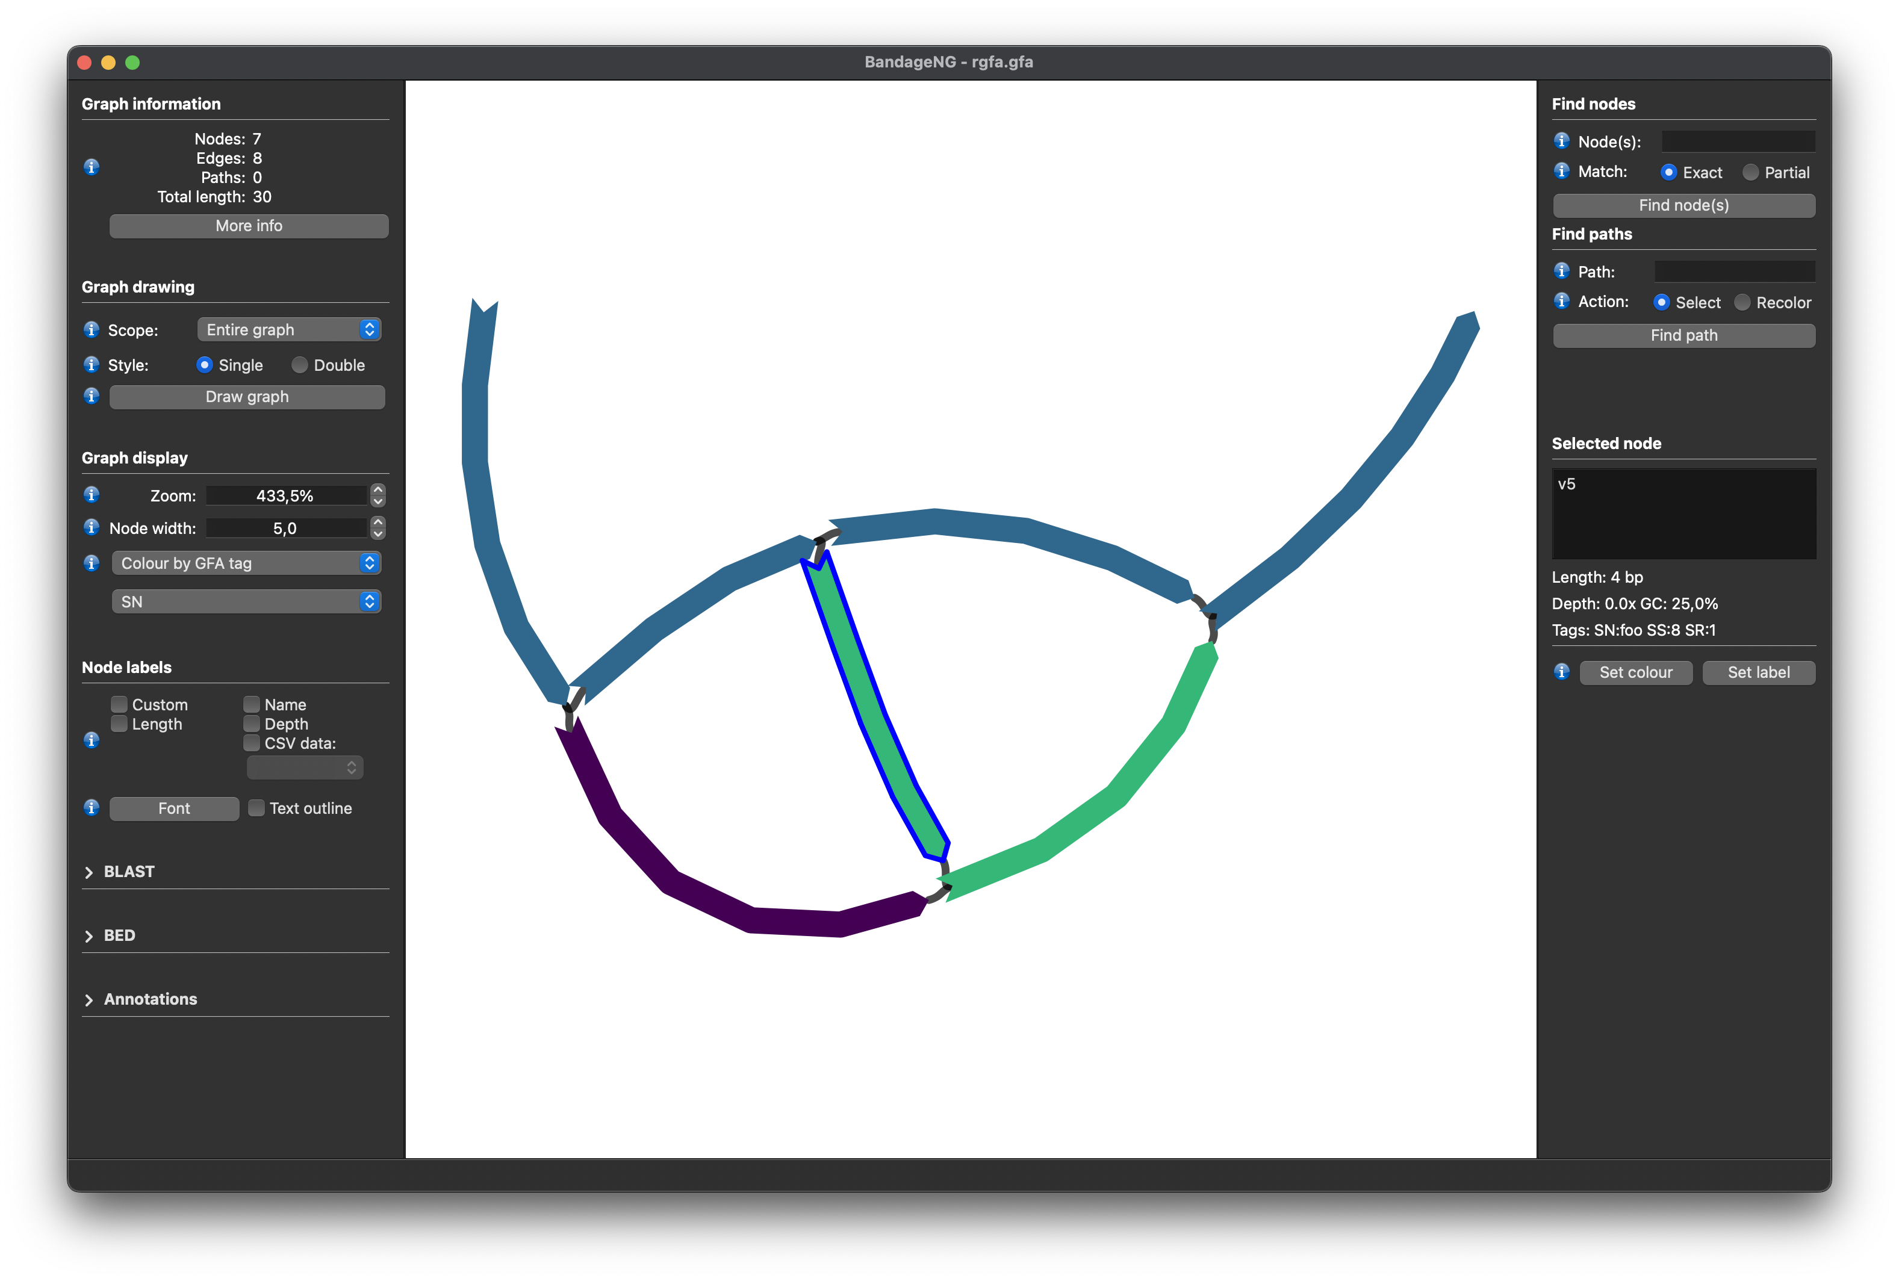Screen dimensions: 1899x1281
Task: Click the Find path button
Action: (x=1683, y=335)
